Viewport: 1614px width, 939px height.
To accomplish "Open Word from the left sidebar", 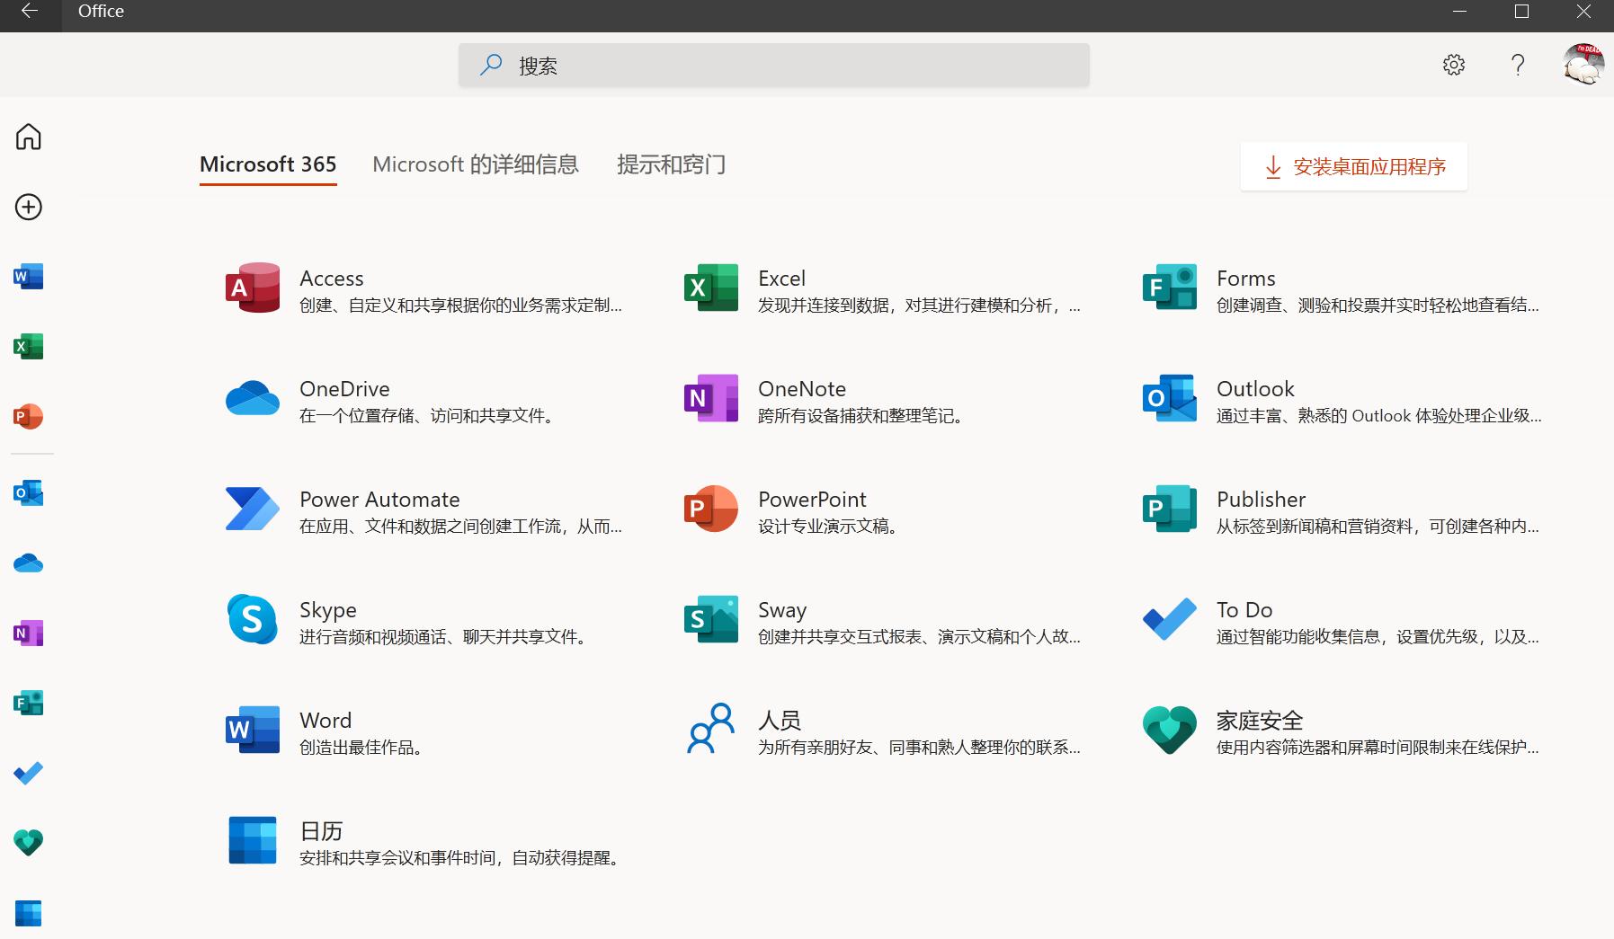I will click(x=28, y=277).
